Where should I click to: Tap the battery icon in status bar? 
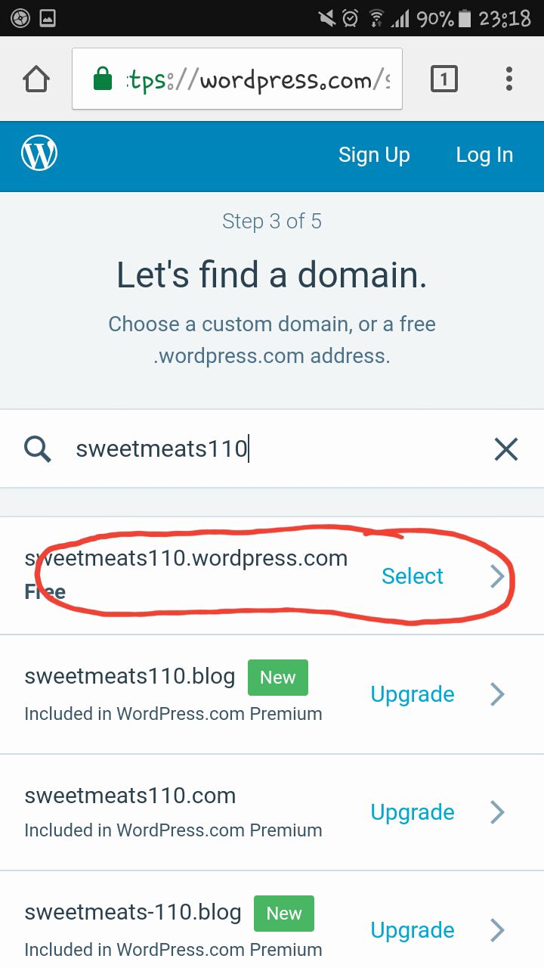[x=465, y=18]
